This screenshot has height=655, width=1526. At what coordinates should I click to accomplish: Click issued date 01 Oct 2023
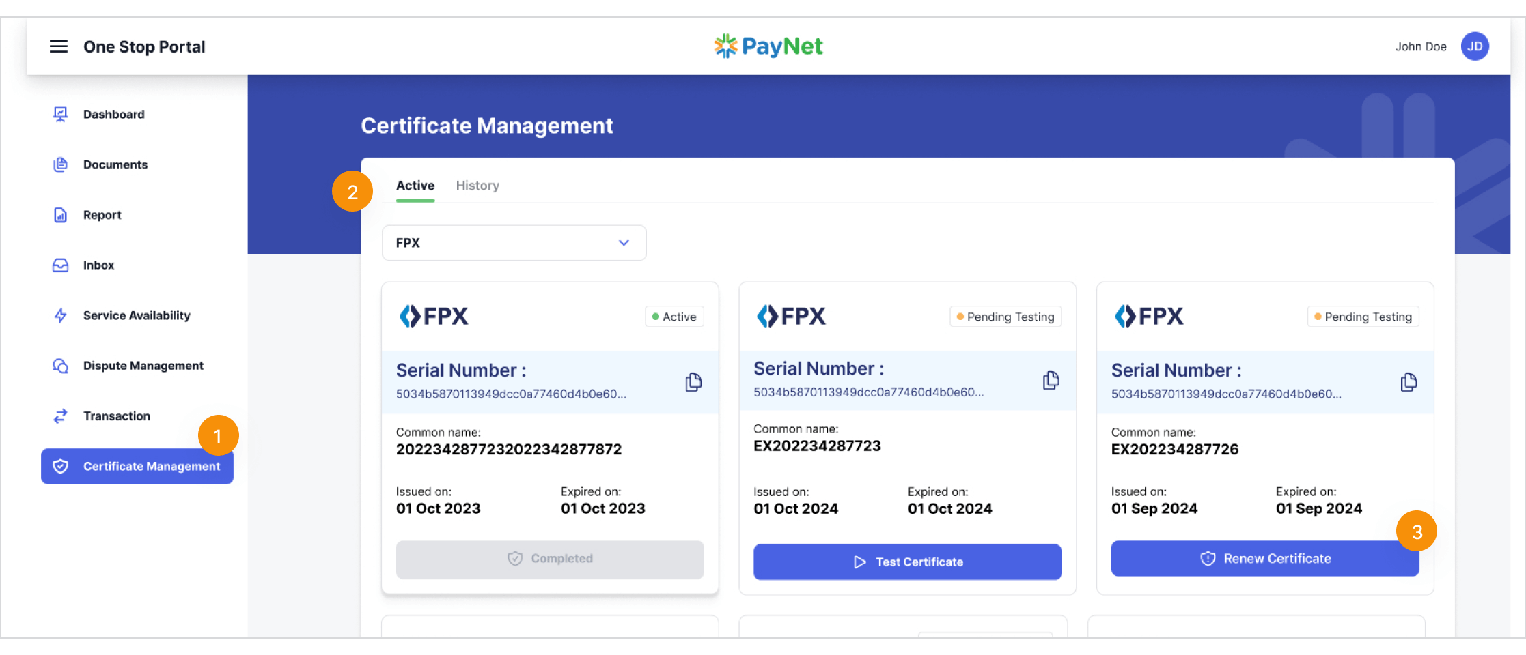coord(439,509)
